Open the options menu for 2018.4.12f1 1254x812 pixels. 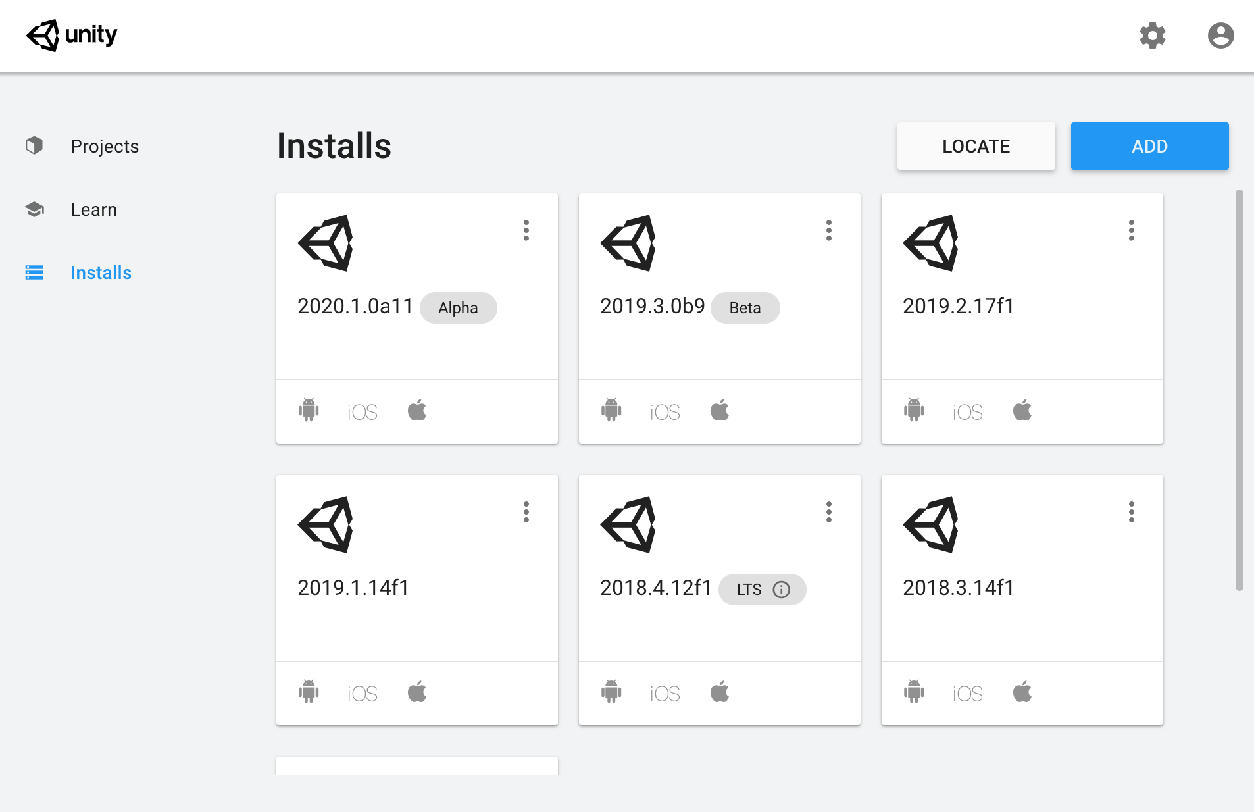[x=828, y=512]
